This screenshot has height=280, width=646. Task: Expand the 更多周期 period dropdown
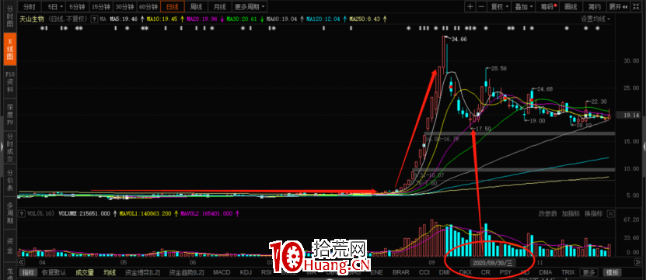click(250, 6)
